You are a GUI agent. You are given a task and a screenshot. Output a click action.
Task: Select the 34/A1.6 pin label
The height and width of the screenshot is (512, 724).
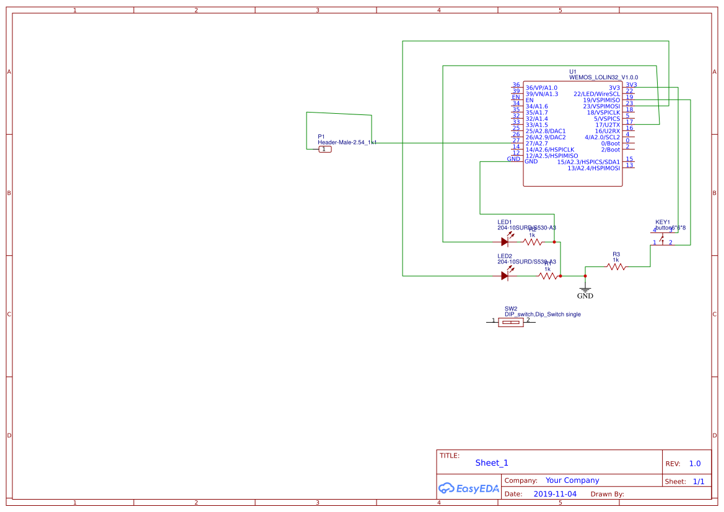[x=536, y=106]
